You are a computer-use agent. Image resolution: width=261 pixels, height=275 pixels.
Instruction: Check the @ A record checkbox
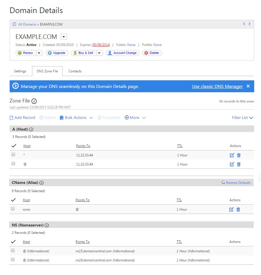pos(13,163)
